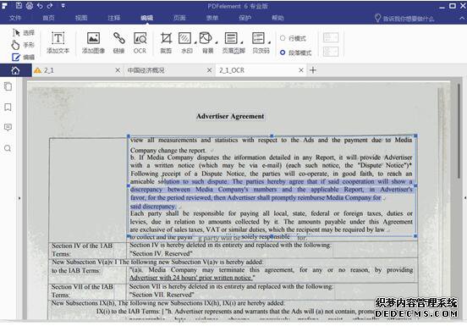
Task: Switch to the 保护 ribbon tab
Action: point(244,18)
